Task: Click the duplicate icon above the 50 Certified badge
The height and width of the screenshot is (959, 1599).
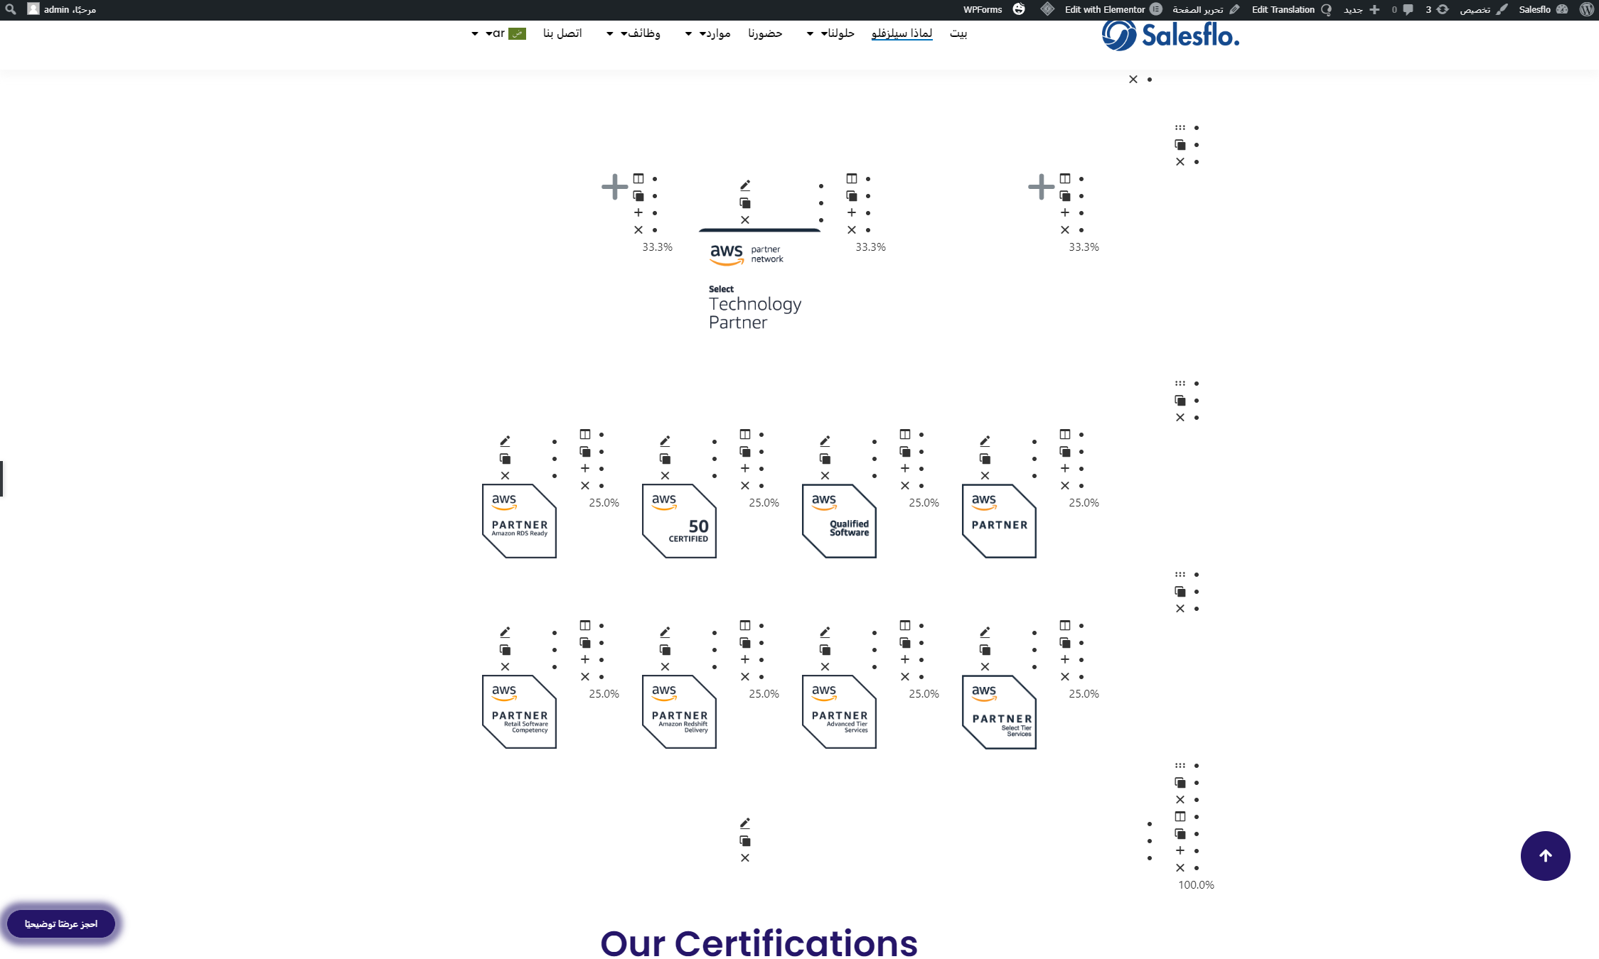Action: click(x=665, y=458)
